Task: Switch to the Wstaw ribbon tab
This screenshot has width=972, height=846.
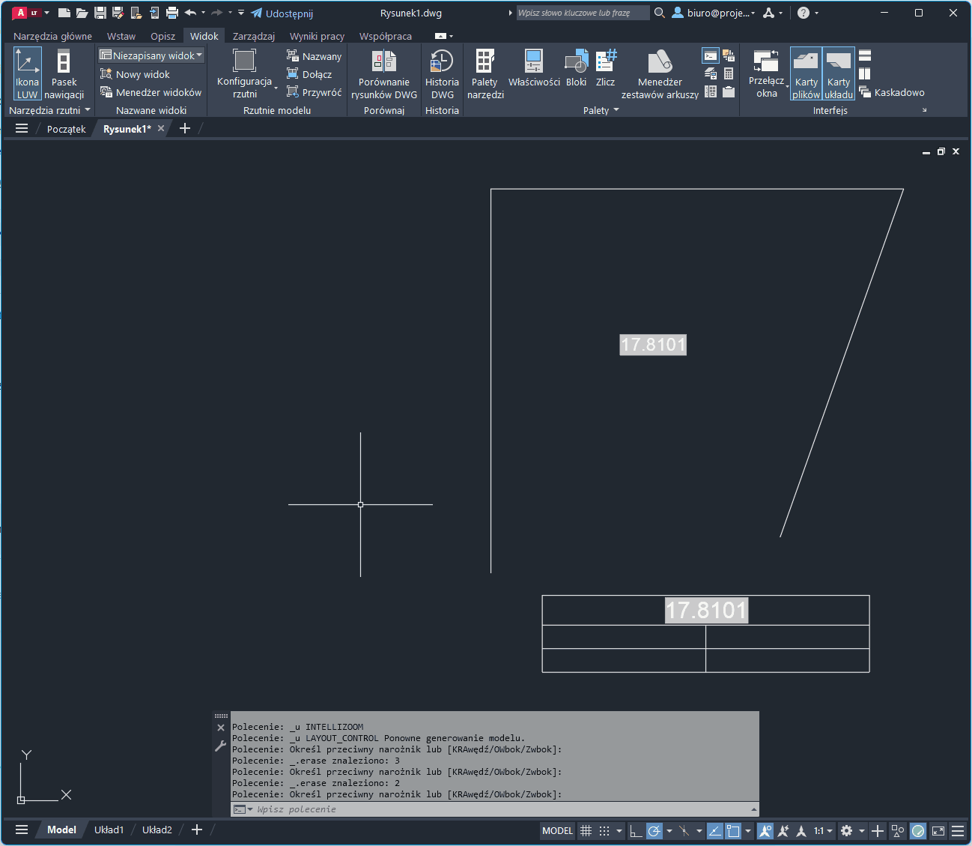Action: pyautogui.click(x=121, y=36)
